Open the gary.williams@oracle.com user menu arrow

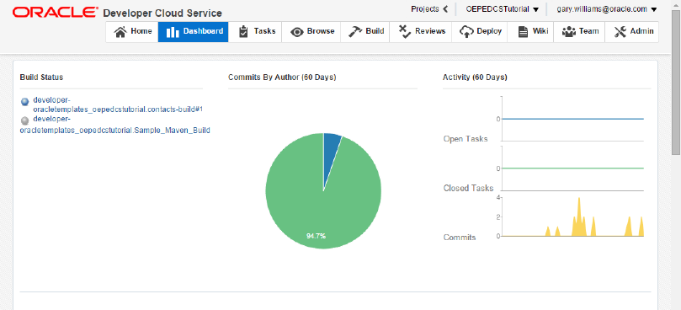click(653, 9)
